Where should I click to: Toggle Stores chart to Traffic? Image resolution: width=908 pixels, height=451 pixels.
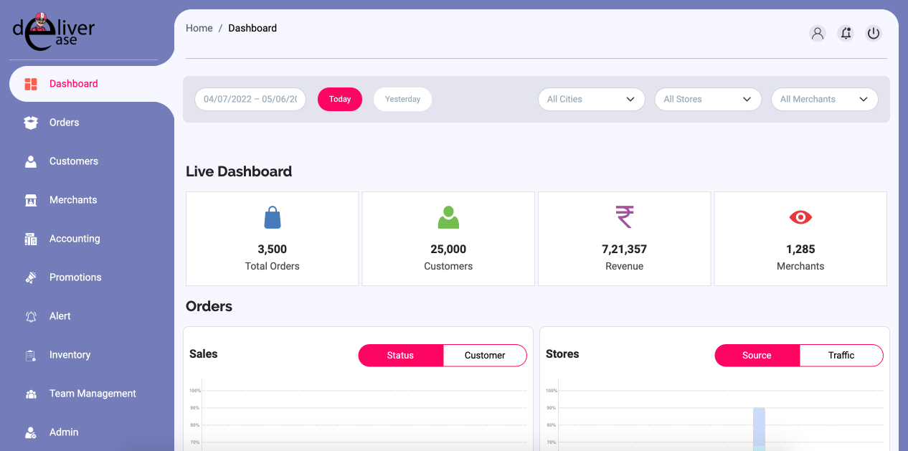[x=841, y=356]
